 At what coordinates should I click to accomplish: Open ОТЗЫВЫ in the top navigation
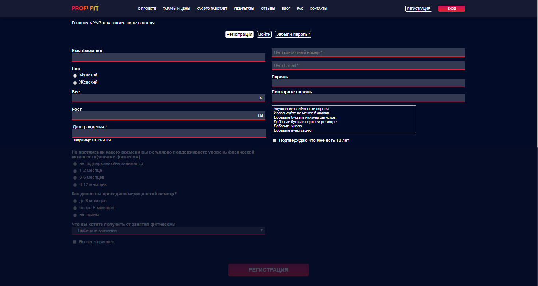[268, 9]
